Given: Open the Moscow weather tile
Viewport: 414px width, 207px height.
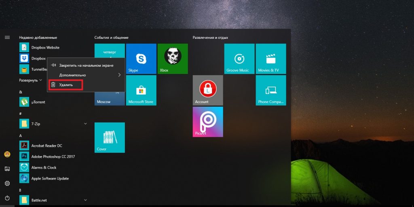Looking at the screenshot, I should pos(110,99).
